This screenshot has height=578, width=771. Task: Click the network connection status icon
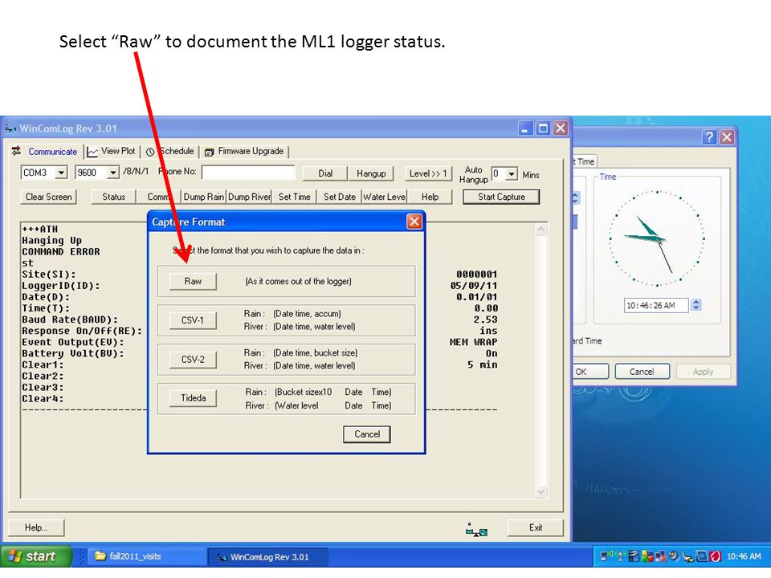476,529
